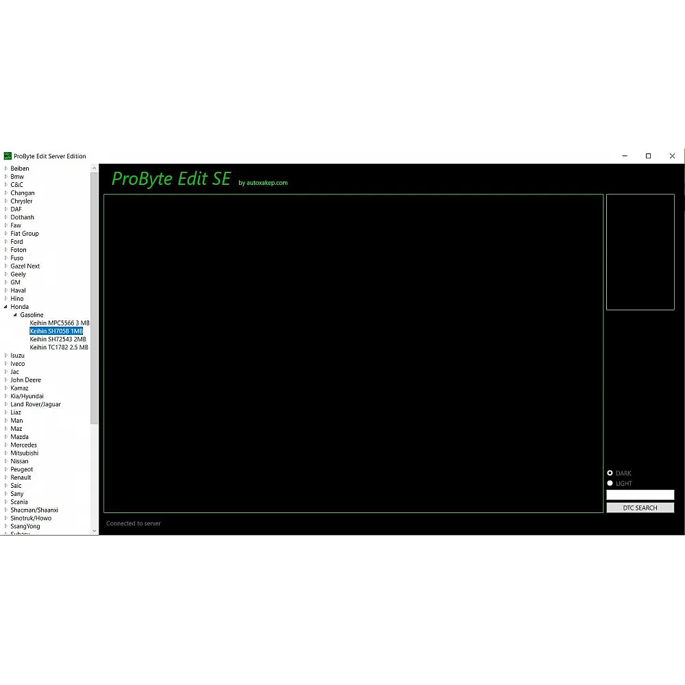Viewport: 685px width, 685px height.
Task: Select Keihin SH72543 2MB entry
Action: pos(58,339)
